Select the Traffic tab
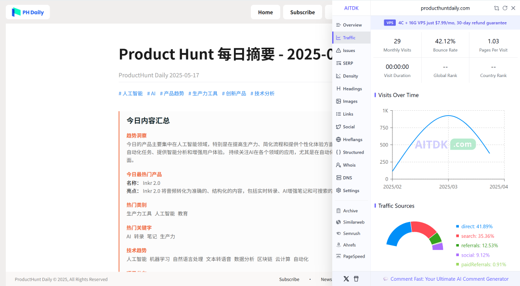 (x=351, y=38)
